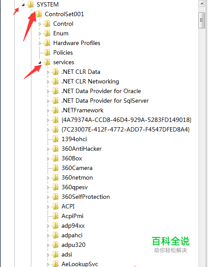
Task: Click the 360netmon folder icon
Action: (x=55, y=177)
